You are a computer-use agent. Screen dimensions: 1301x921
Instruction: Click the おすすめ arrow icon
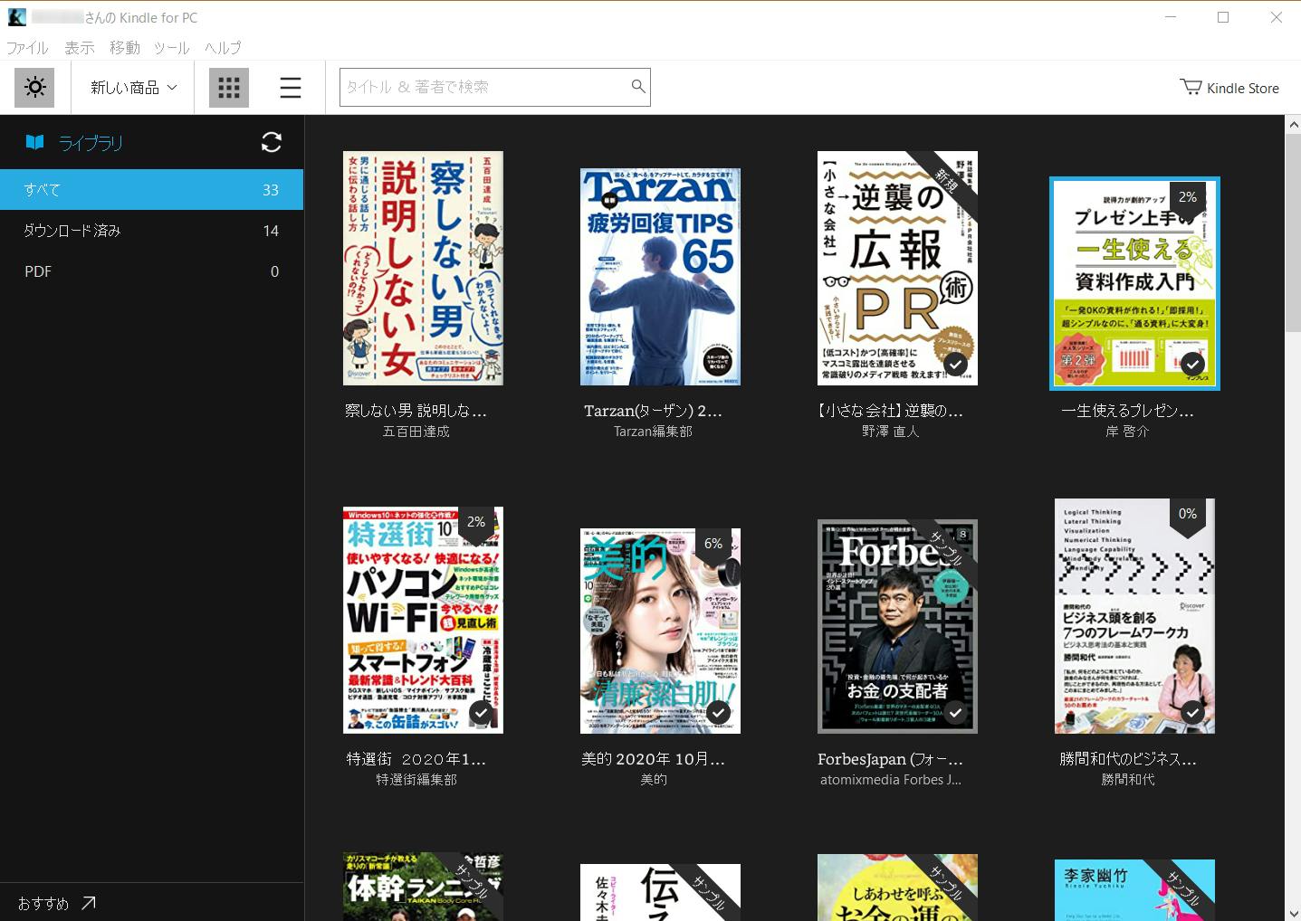click(x=89, y=903)
